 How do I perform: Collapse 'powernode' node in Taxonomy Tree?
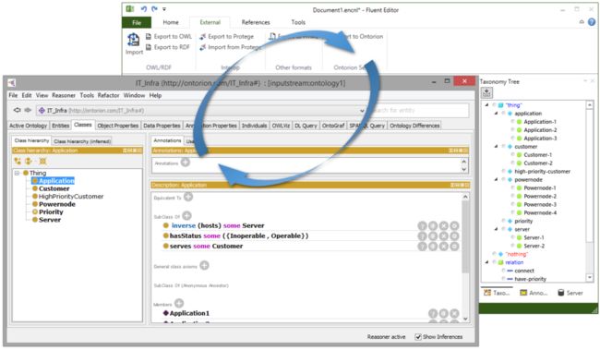click(496, 179)
